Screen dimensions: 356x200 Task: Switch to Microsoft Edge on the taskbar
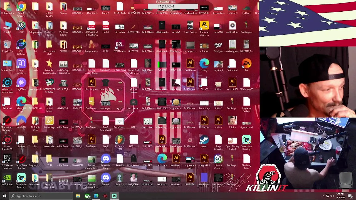tap(96, 196)
